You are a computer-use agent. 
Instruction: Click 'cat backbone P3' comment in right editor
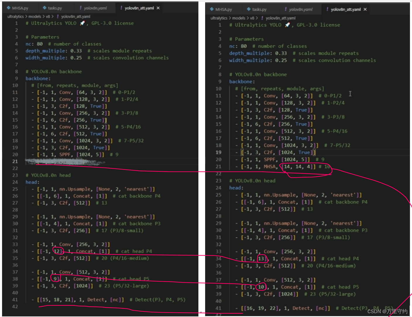coord(343,230)
